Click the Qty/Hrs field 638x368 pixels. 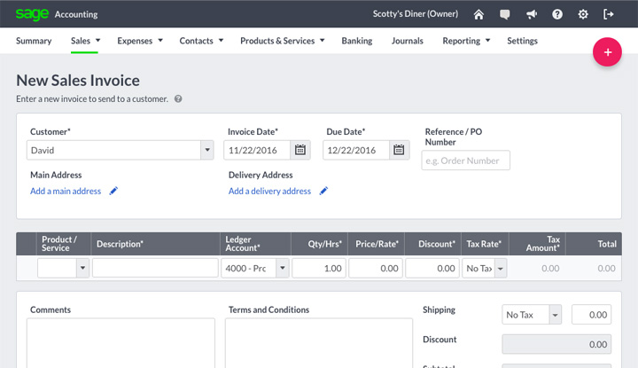[319, 268]
